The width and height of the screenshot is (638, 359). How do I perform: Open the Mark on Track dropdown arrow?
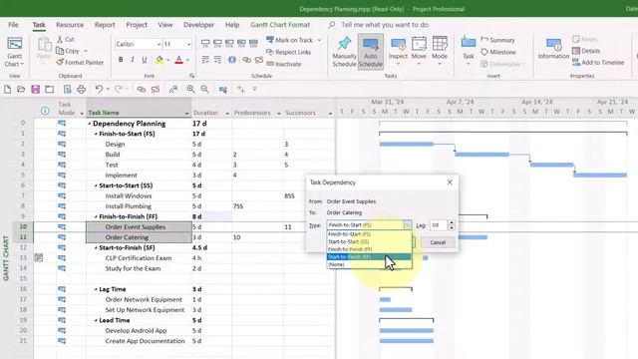tap(319, 40)
